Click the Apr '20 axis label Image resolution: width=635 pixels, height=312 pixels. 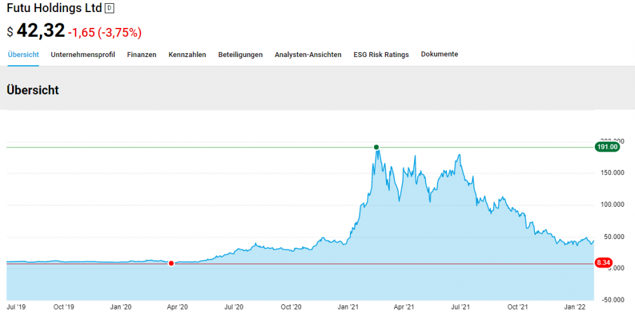pyautogui.click(x=177, y=308)
